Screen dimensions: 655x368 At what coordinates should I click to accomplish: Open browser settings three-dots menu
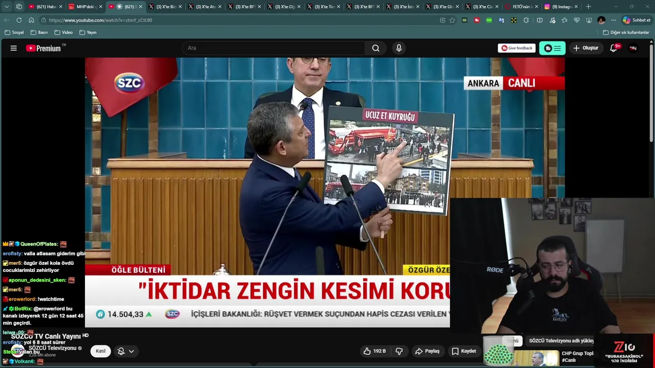(614, 20)
